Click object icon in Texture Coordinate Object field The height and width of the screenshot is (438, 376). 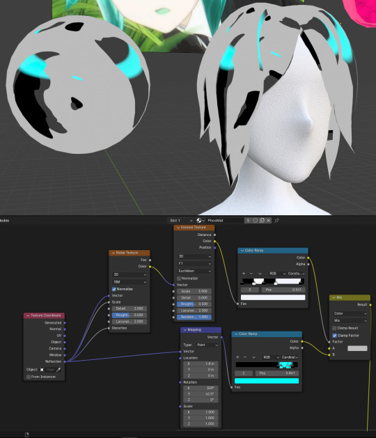(42, 370)
